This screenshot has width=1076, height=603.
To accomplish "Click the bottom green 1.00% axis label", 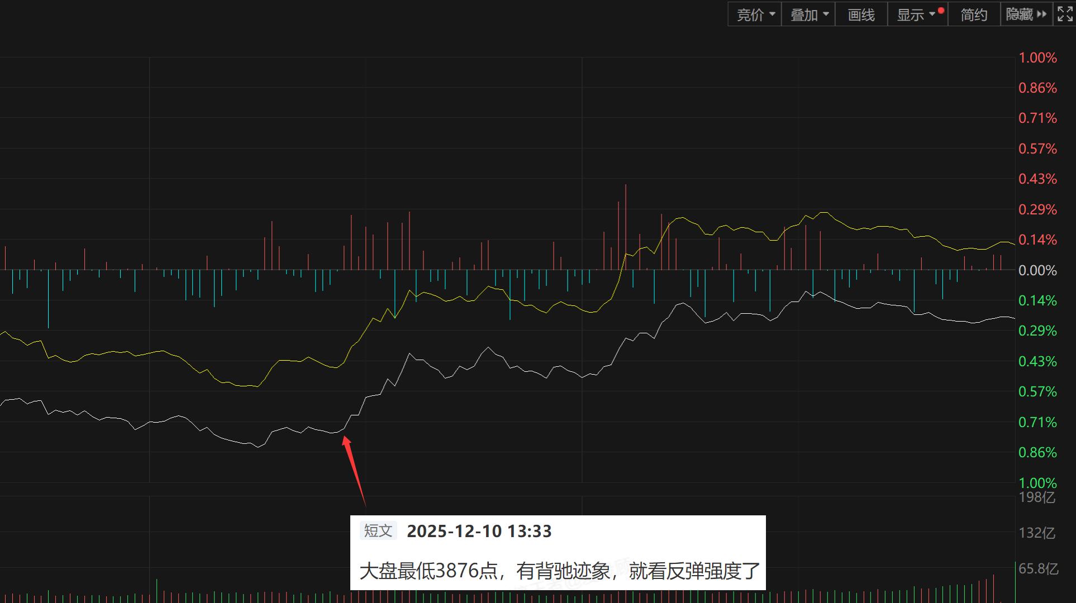I will (1037, 482).
